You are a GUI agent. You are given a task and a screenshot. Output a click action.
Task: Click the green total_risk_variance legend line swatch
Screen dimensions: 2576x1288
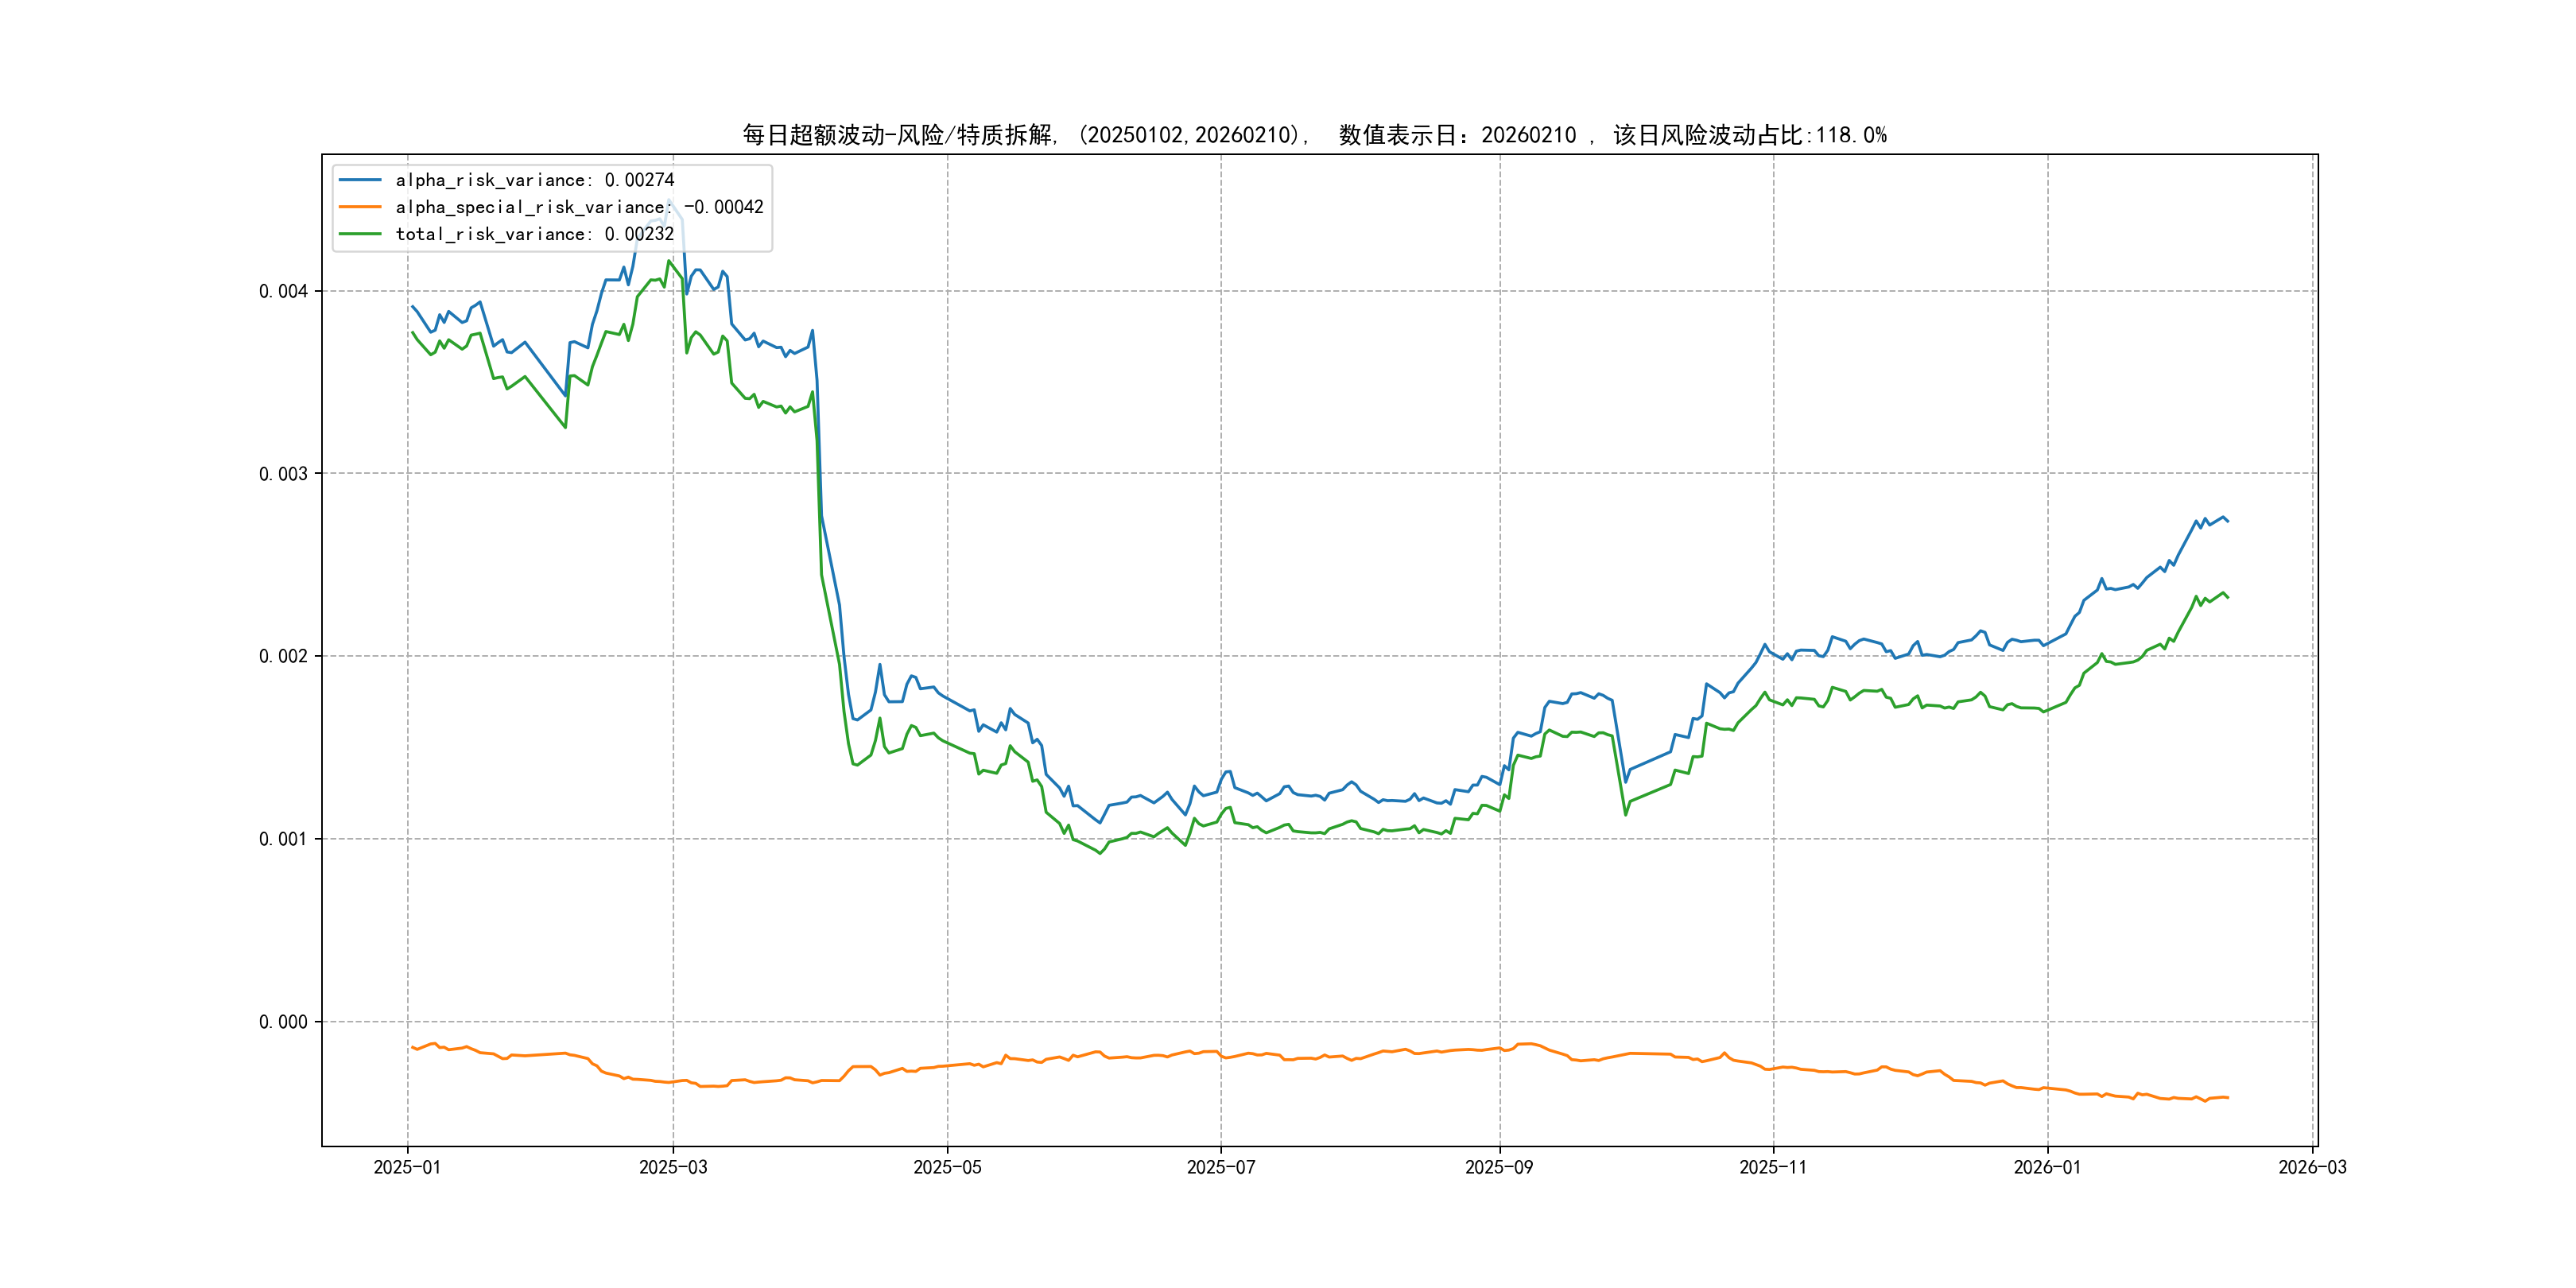click(360, 234)
